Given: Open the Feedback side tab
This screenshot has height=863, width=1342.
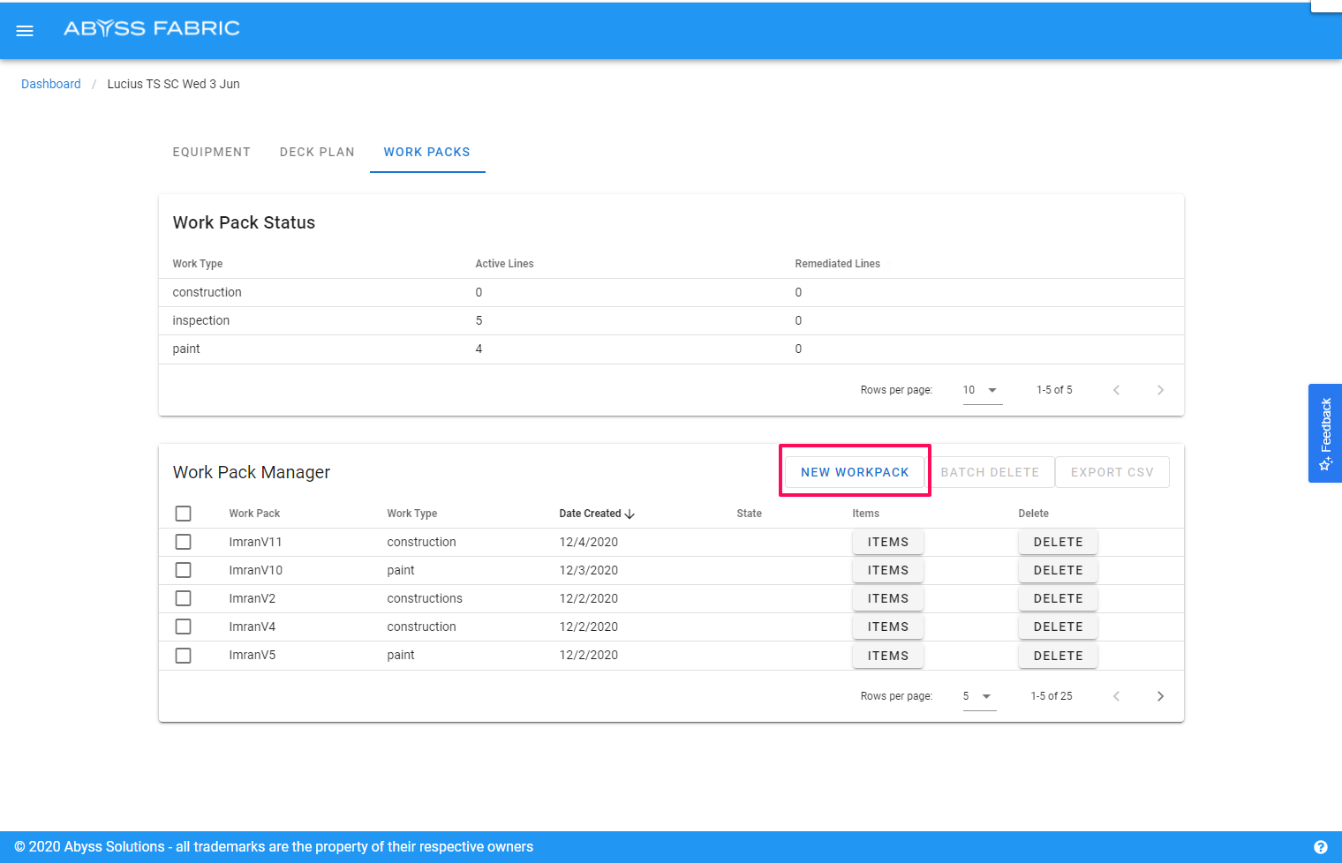Looking at the screenshot, I should coord(1324,433).
